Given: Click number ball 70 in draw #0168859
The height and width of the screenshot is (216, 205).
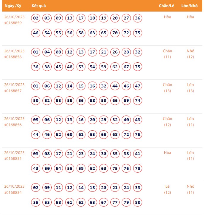Looking at the screenshot, I should [115, 33].
